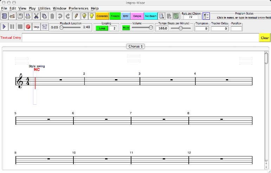Select the pencil draw tool
The height and width of the screenshot is (173, 271).
76,16
